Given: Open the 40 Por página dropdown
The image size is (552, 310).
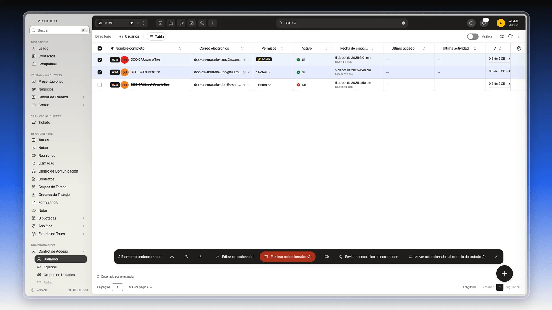Looking at the screenshot, I should tap(140, 287).
